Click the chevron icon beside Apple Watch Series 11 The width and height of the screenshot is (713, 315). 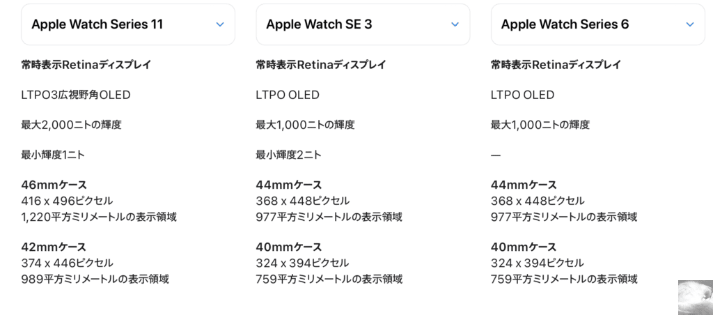220,24
